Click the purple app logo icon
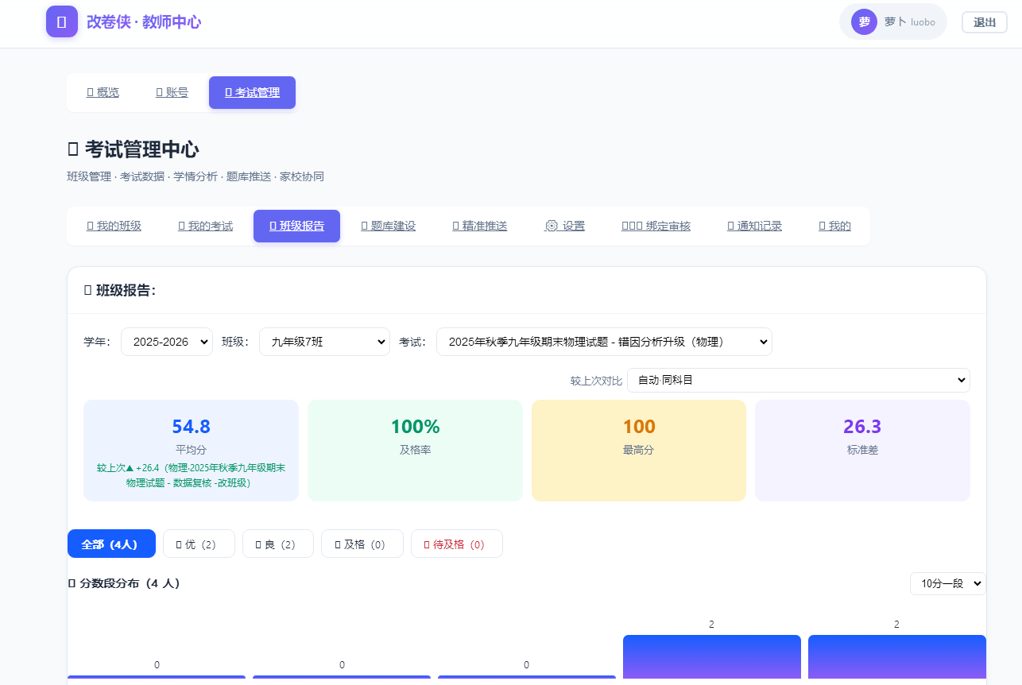This screenshot has width=1022, height=685. (x=62, y=21)
